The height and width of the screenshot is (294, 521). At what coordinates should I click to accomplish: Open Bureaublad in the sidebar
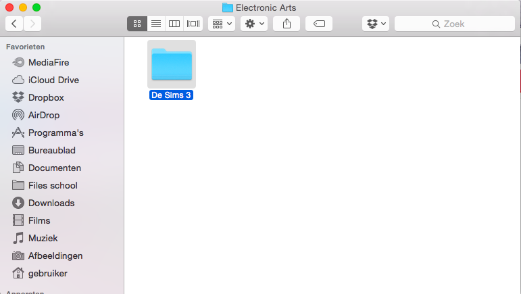coord(43,151)
